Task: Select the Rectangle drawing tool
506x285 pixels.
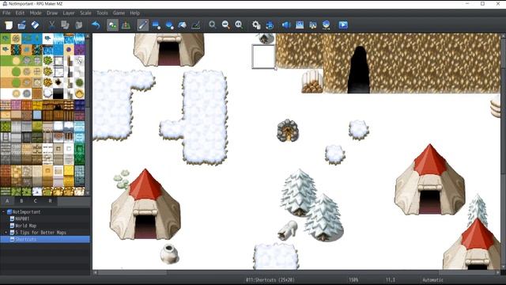Action: coord(157,25)
